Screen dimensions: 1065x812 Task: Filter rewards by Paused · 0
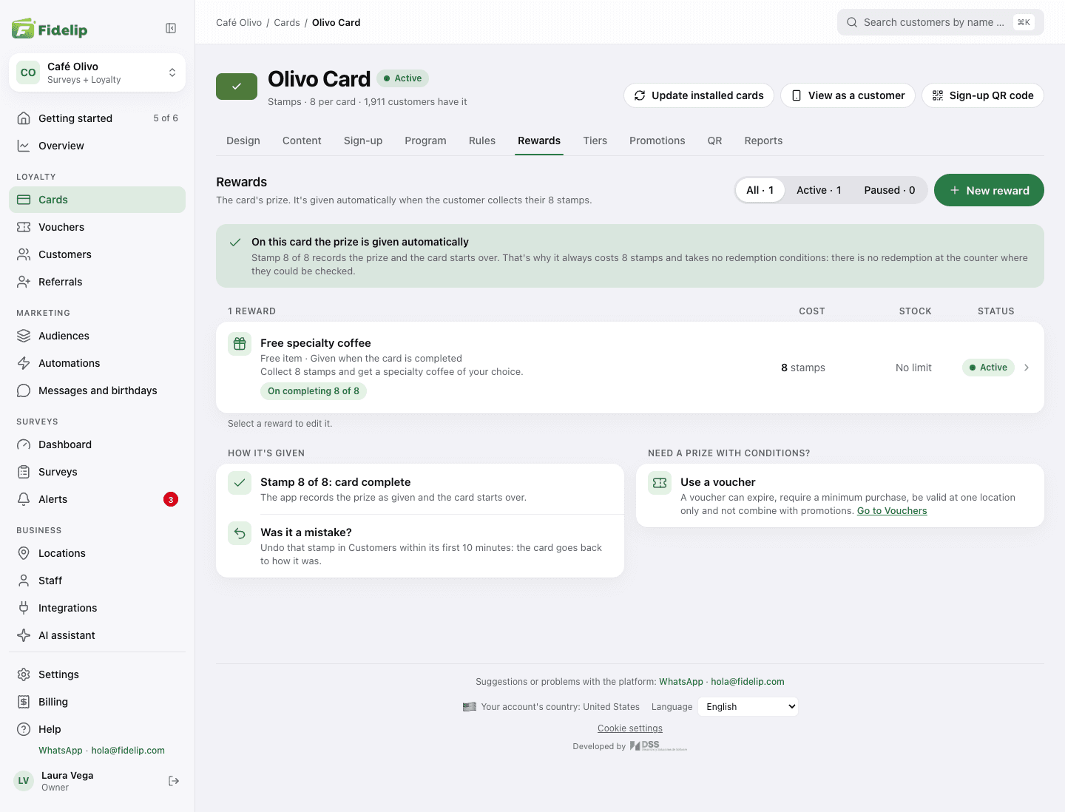pyautogui.click(x=889, y=190)
